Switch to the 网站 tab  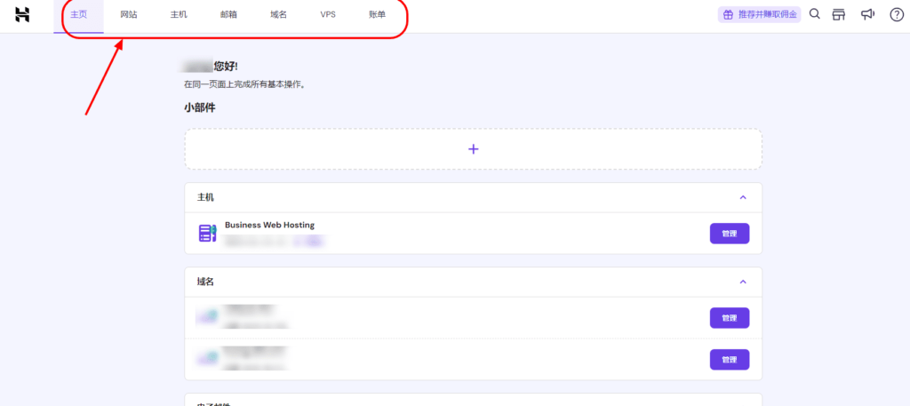[129, 15]
